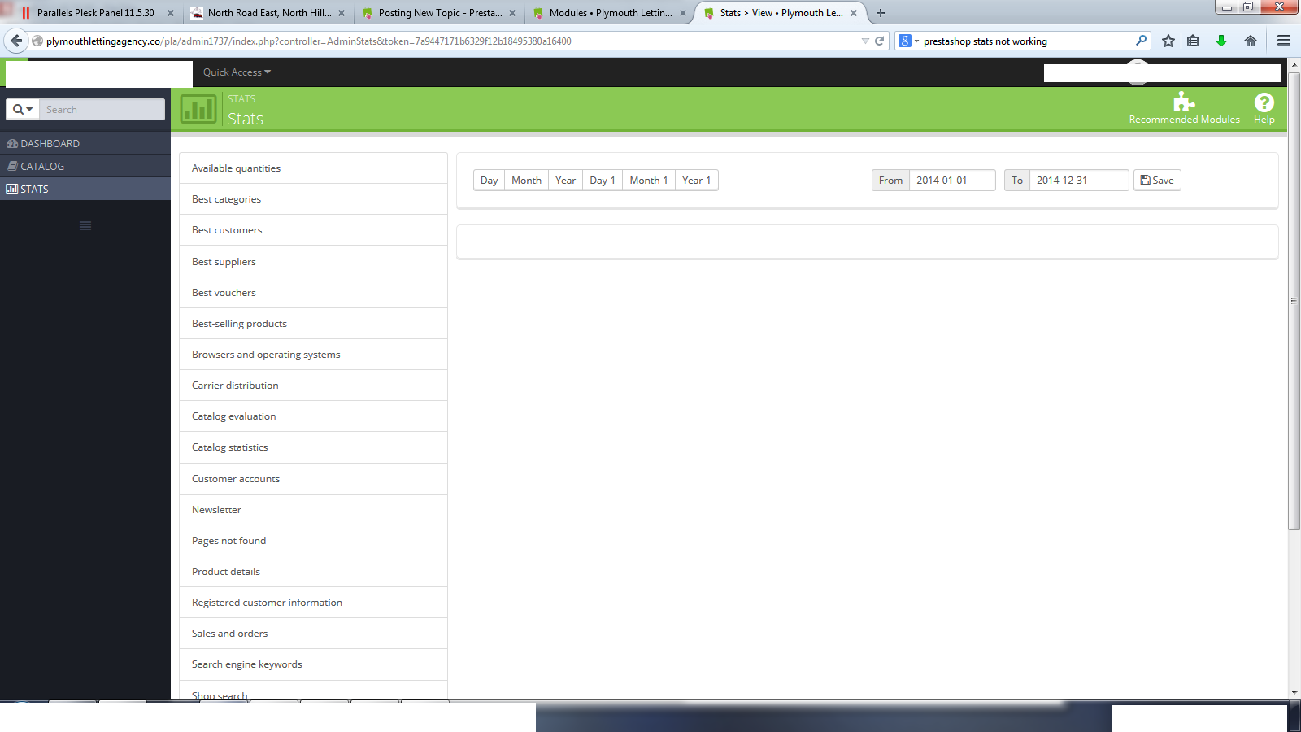
Task: Open Registered customer information stats
Action: pyautogui.click(x=313, y=603)
